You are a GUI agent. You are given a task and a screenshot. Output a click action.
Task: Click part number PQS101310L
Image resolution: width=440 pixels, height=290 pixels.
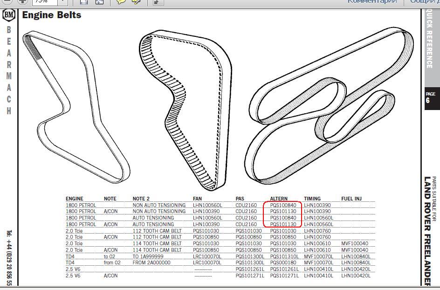pos(284,256)
